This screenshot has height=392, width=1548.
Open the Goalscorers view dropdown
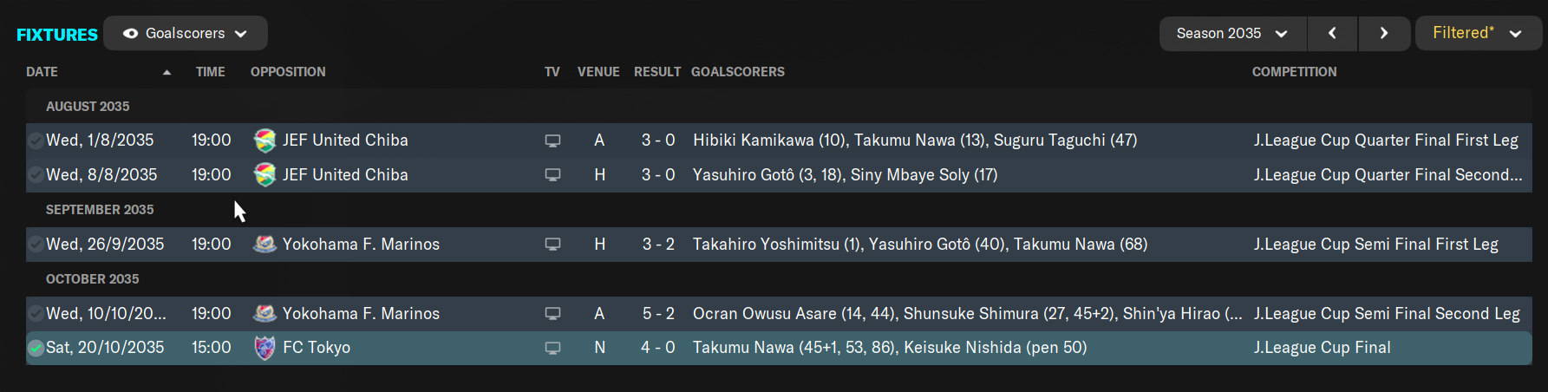[186, 33]
